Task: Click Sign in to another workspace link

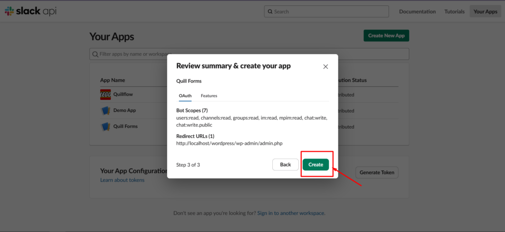Action: point(291,213)
